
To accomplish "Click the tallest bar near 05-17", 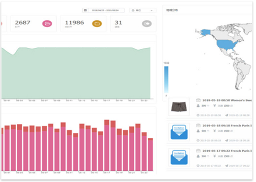I will tap(107, 145).
